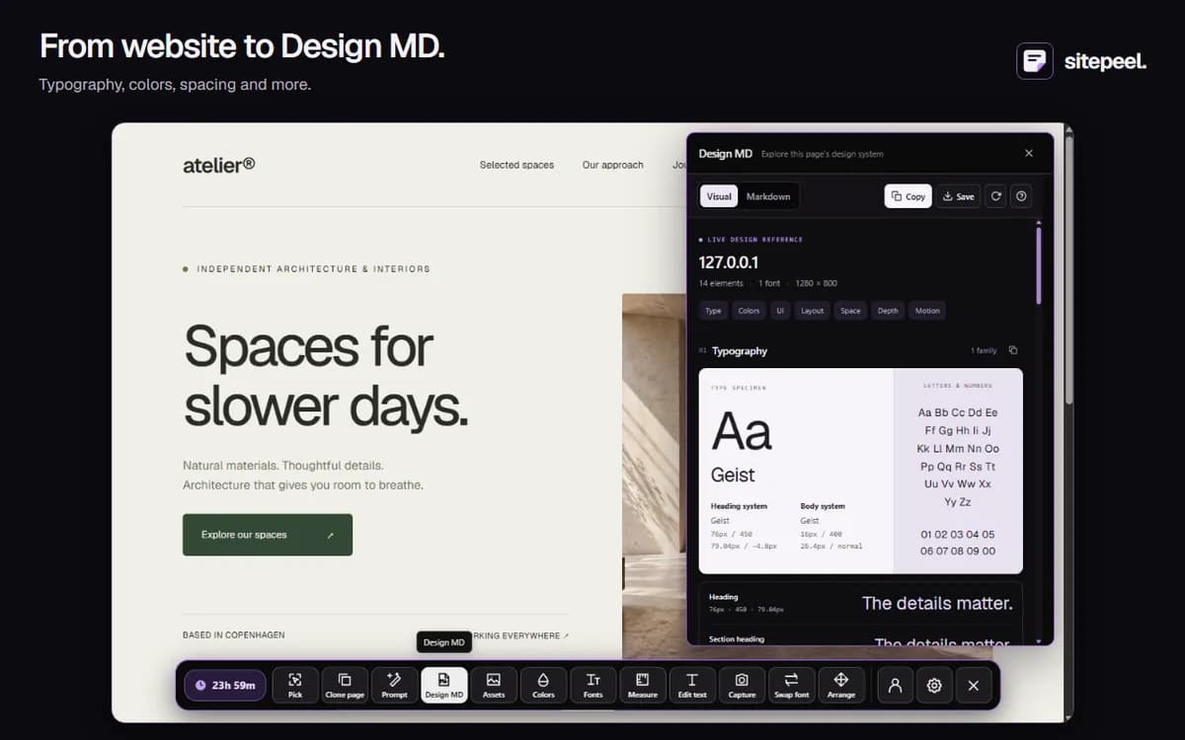Open the Arrange tool
1185x740 pixels.
841,685
